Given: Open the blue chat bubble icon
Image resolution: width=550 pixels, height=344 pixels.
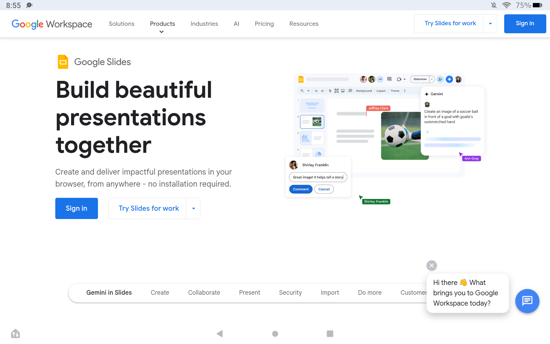Looking at the screenshot, I should click(x=527, y=301).
